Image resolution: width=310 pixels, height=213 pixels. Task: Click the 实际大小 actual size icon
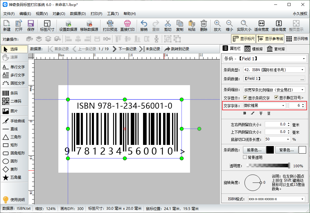click(x=244, y=26)
